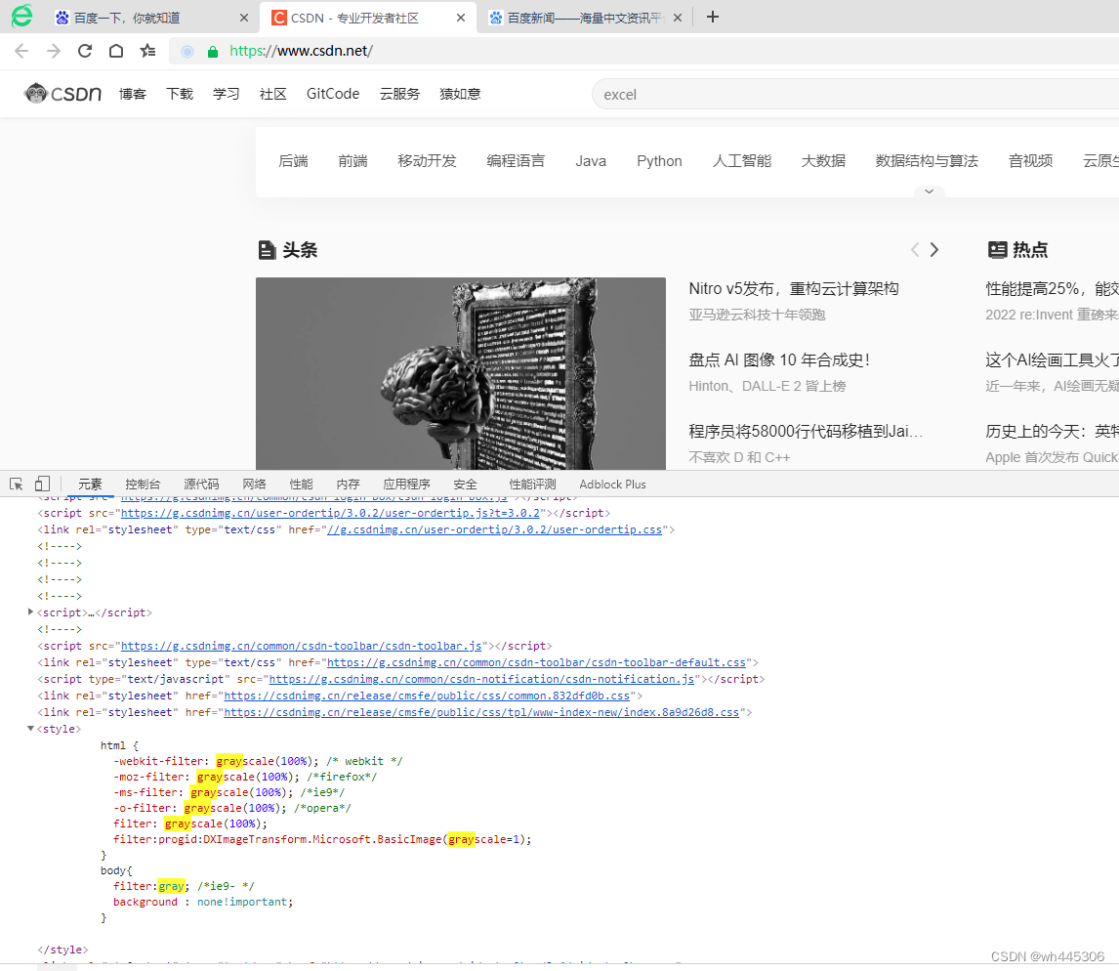1119x971 pixels.
Task: Expand the collapsed script node
Action: pos(30,612)
